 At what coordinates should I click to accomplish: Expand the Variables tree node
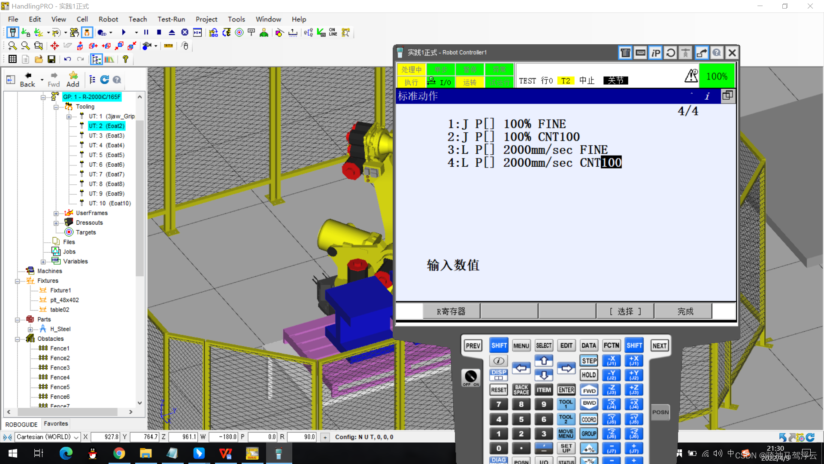(43, 262)
